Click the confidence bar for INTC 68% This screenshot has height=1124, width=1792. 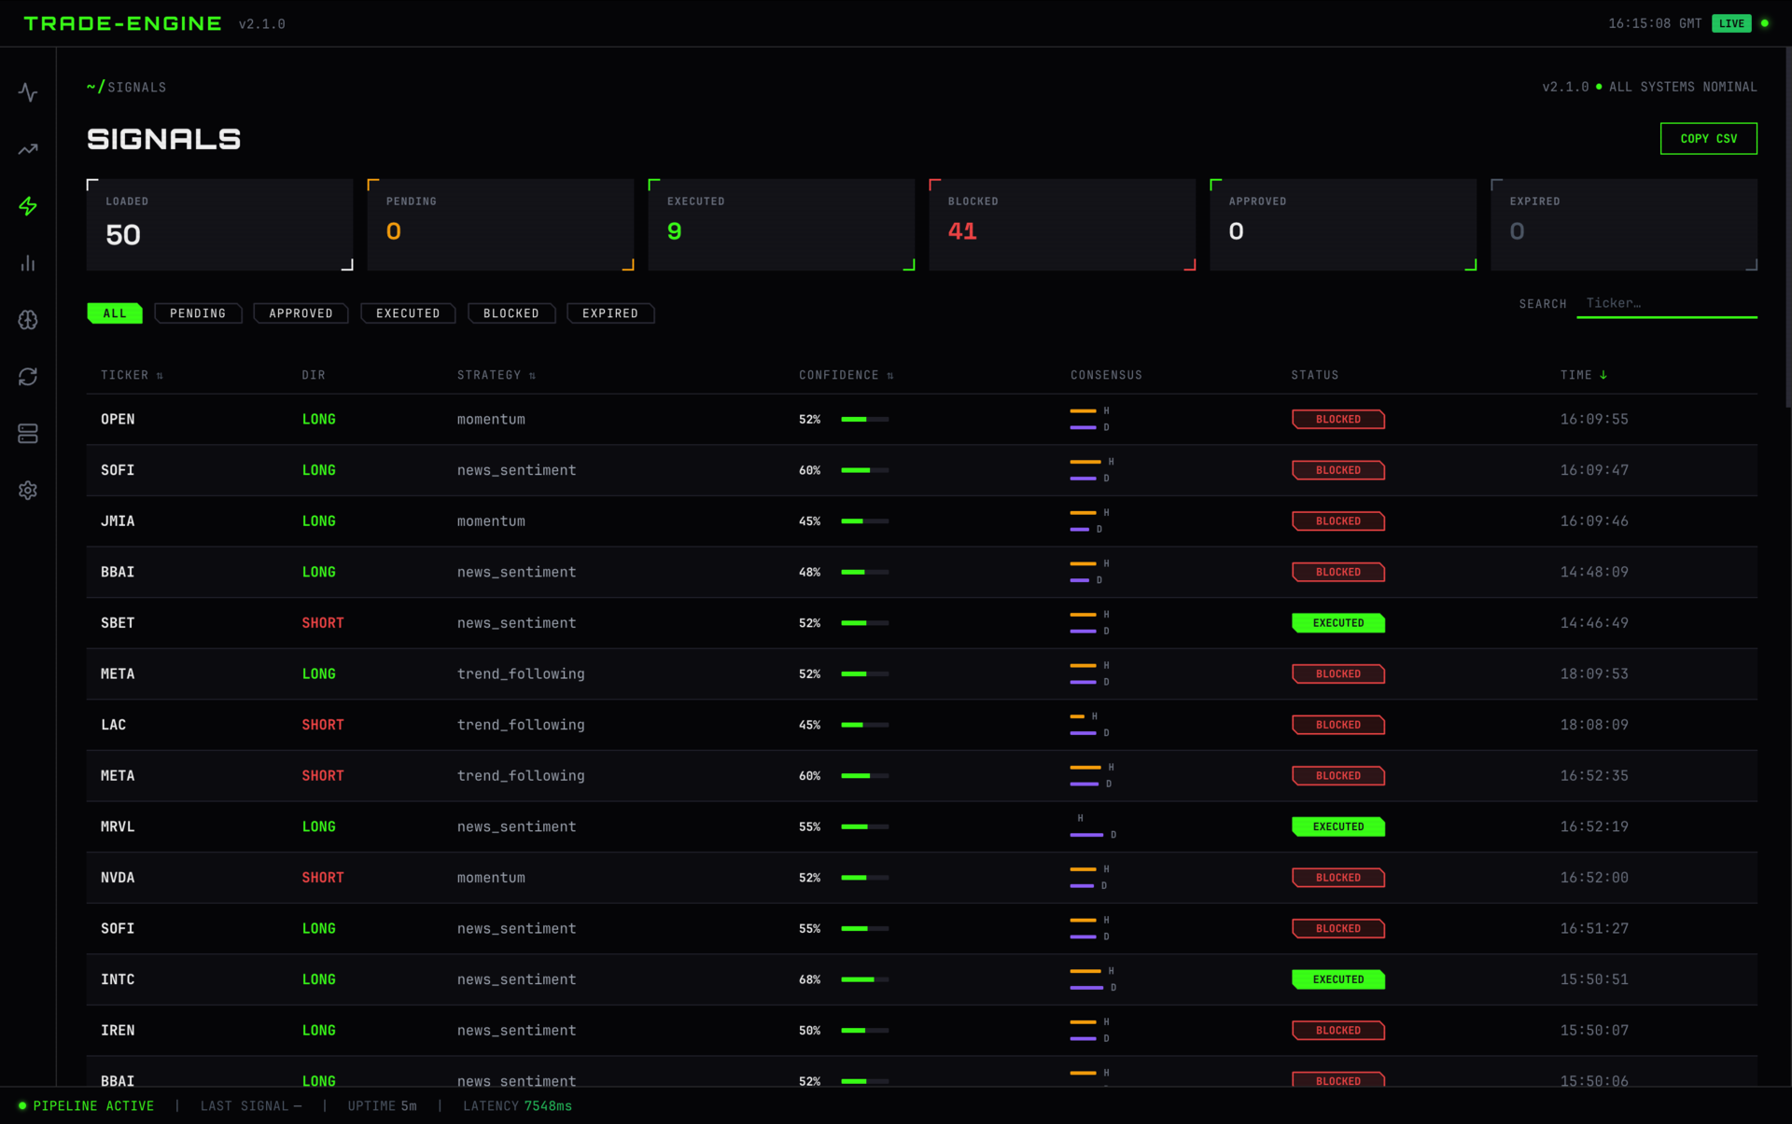tap(864, 979)
